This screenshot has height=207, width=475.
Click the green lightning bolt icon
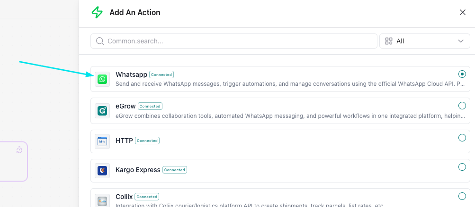pos(97,13)
